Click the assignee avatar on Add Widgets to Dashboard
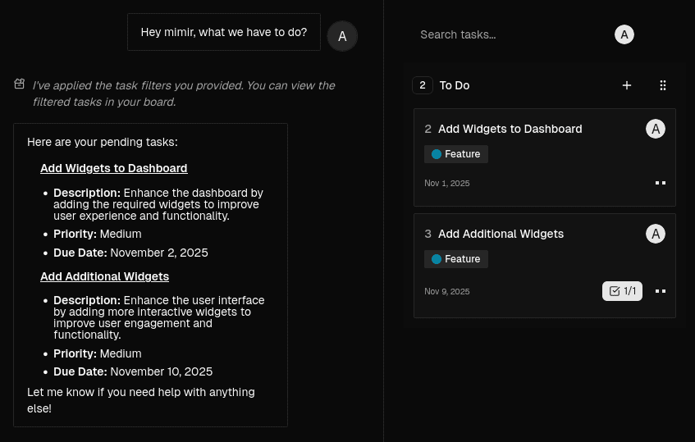 coord(656,129)
